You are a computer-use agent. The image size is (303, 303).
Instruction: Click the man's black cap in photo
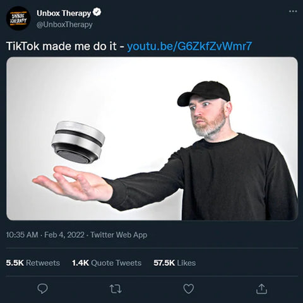coord(204,93)
